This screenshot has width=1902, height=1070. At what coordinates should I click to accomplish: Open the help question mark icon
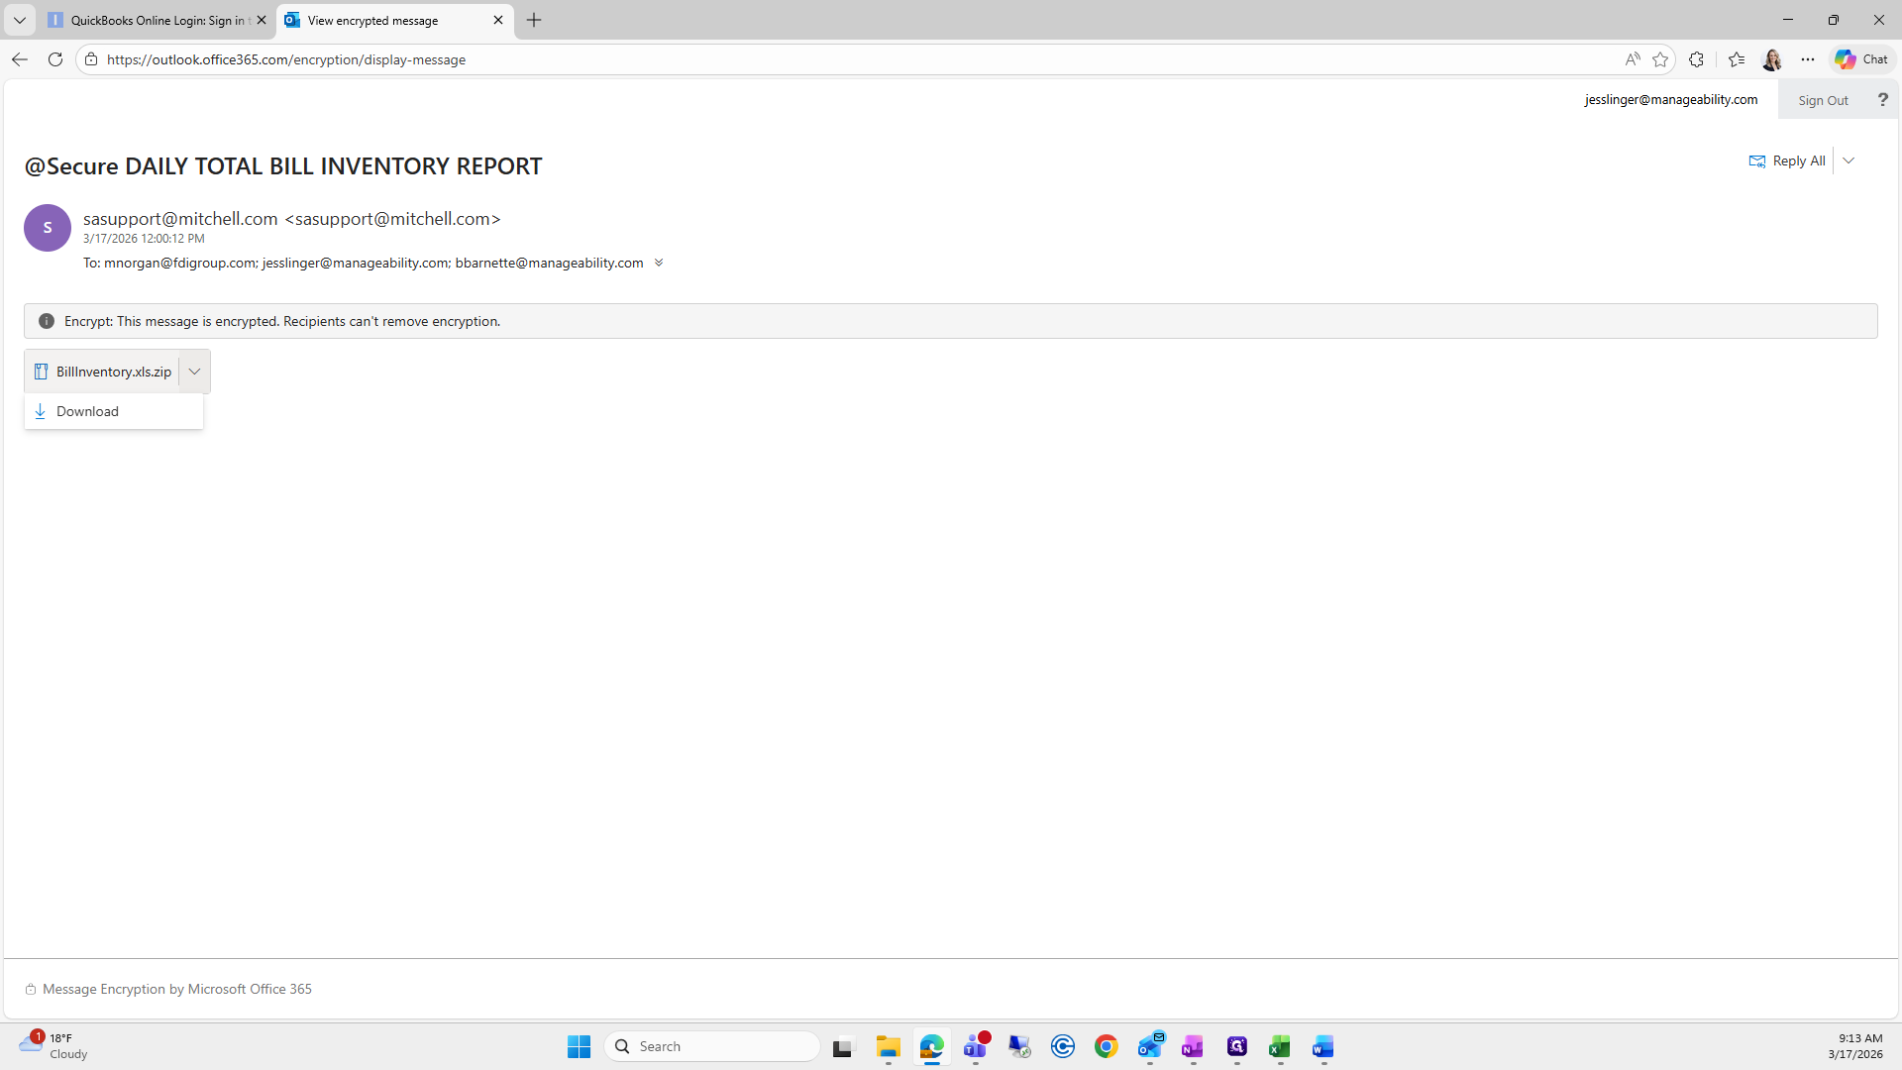coord(1882,100)
